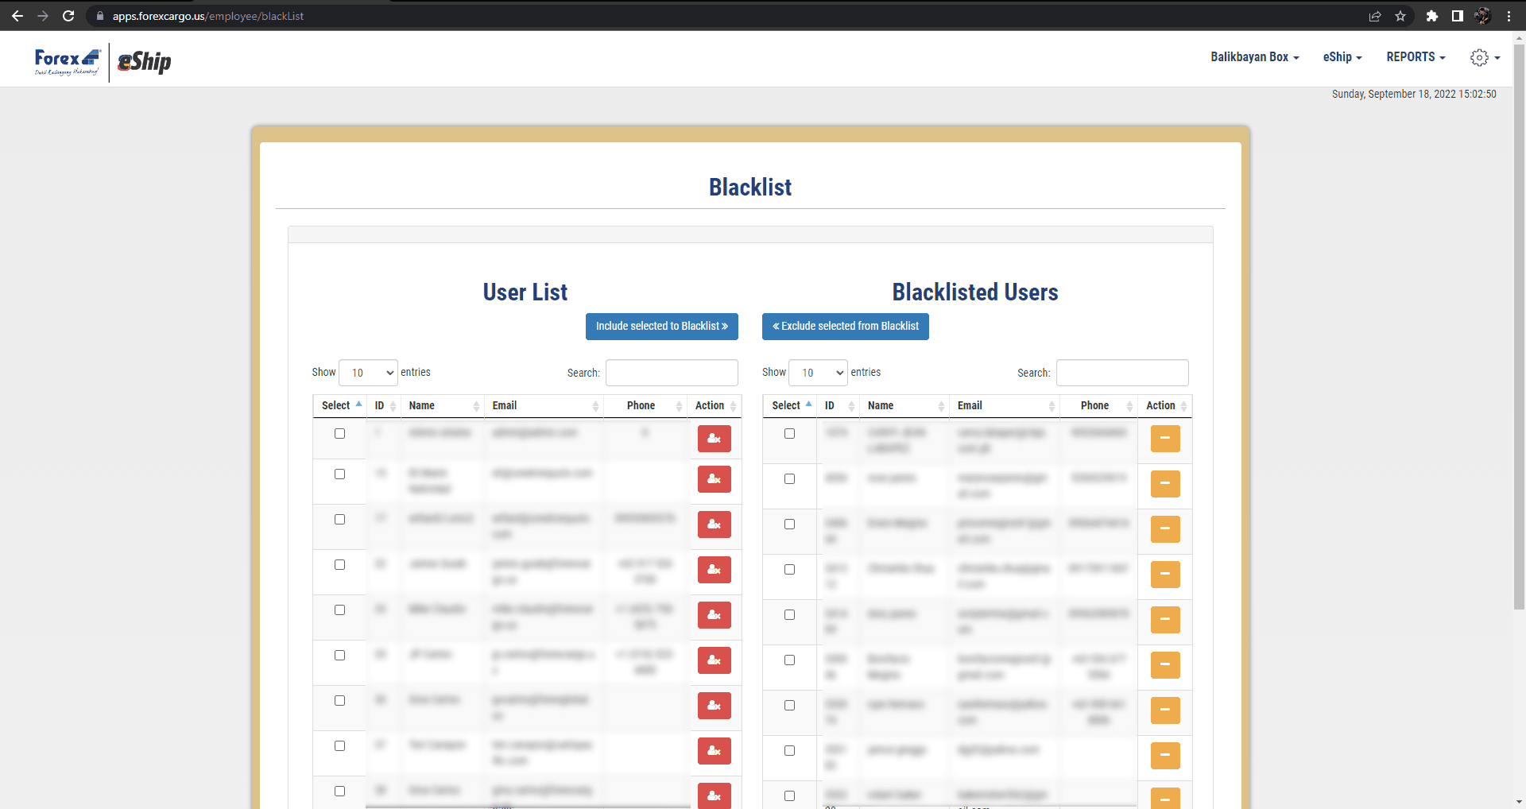The height and width of the screenshot is (809, 1526).
Task: Click the red blacklist button in fifth User List row
Action: pyautogui.click(x=714, y=615)
